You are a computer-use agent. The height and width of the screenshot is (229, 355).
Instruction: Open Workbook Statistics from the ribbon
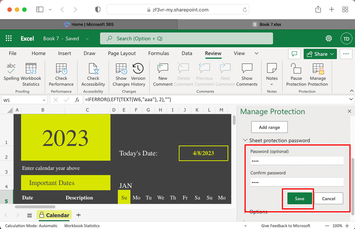tap(31, 72)
